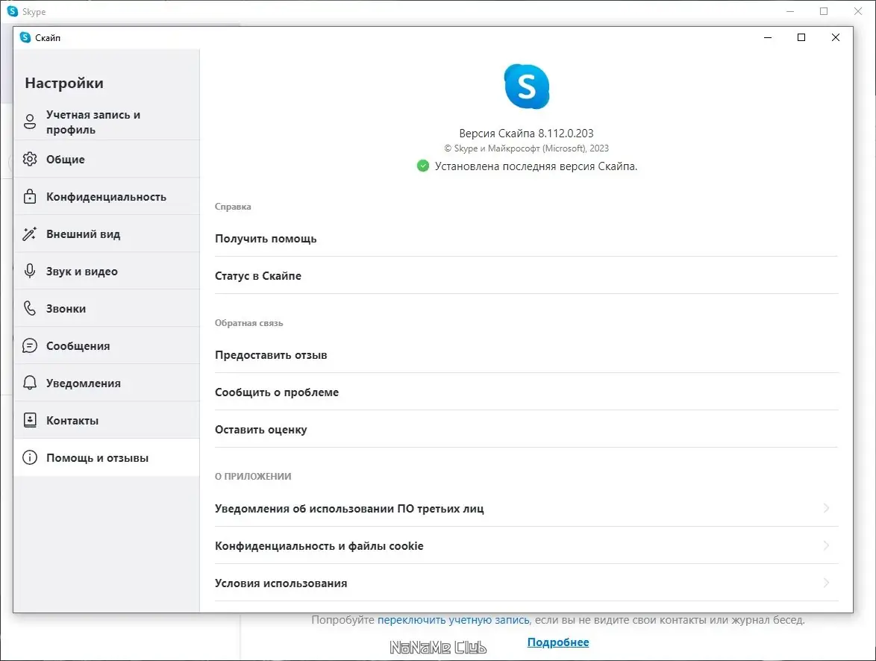Switch to Общие settings section
Screen dimensions: 876x661
click(107, 159)
